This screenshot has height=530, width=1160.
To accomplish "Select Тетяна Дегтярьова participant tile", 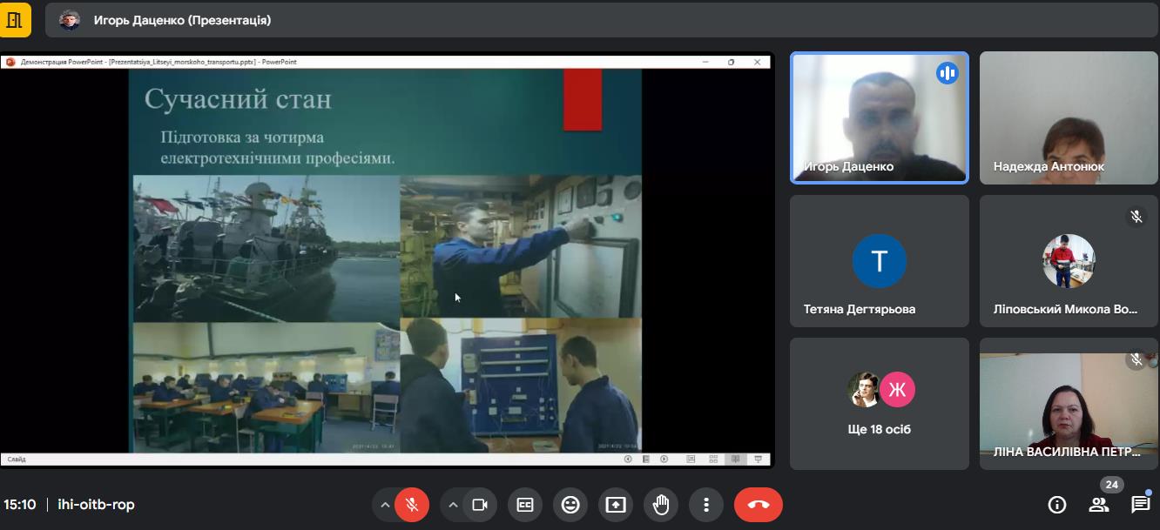I will point(879,261).
